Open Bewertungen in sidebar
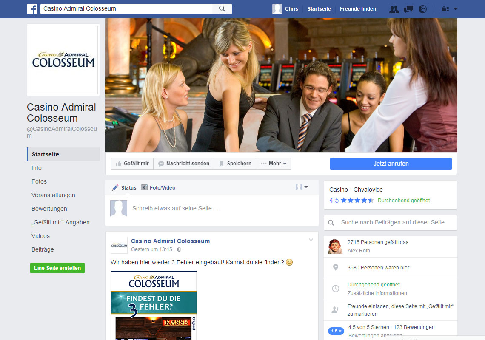The height and width of the screenshot is (340, 485). coord(49,209)
